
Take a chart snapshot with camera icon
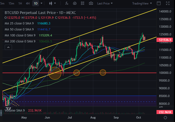pyautogui.click(x=91, y=3)
